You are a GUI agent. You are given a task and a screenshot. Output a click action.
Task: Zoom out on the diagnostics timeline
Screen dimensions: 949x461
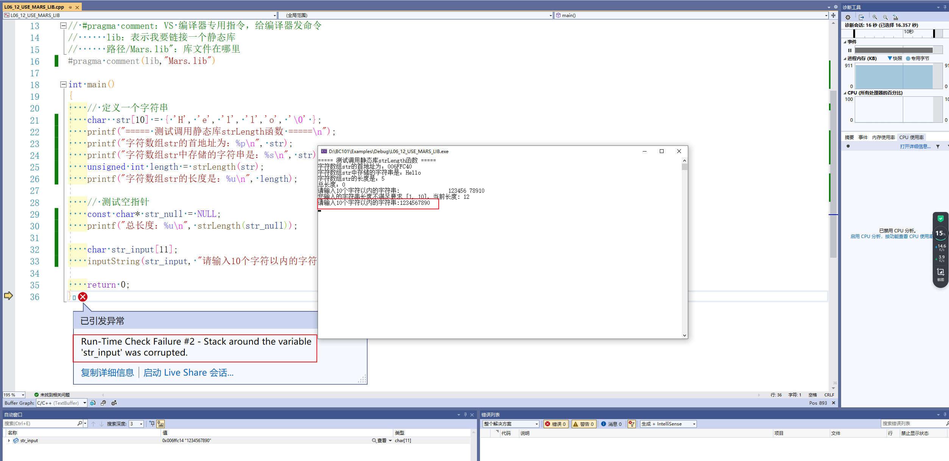point(885,17)
